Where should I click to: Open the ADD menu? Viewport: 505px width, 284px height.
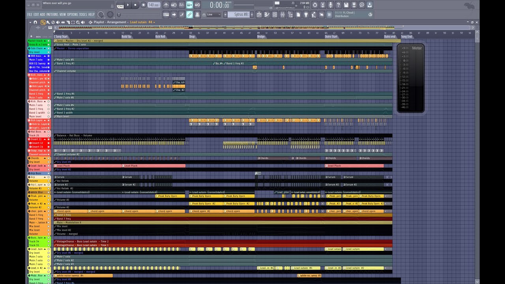click(x=42, y=15)
